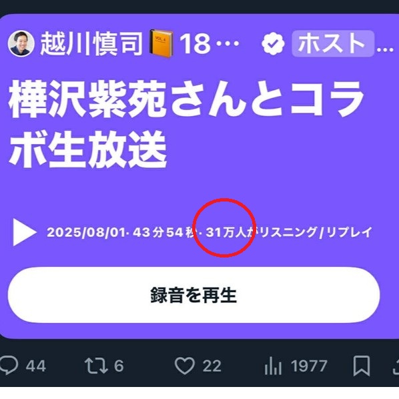
Task: Play the recording with the triangle icon
Action: (x=25, y=232)
